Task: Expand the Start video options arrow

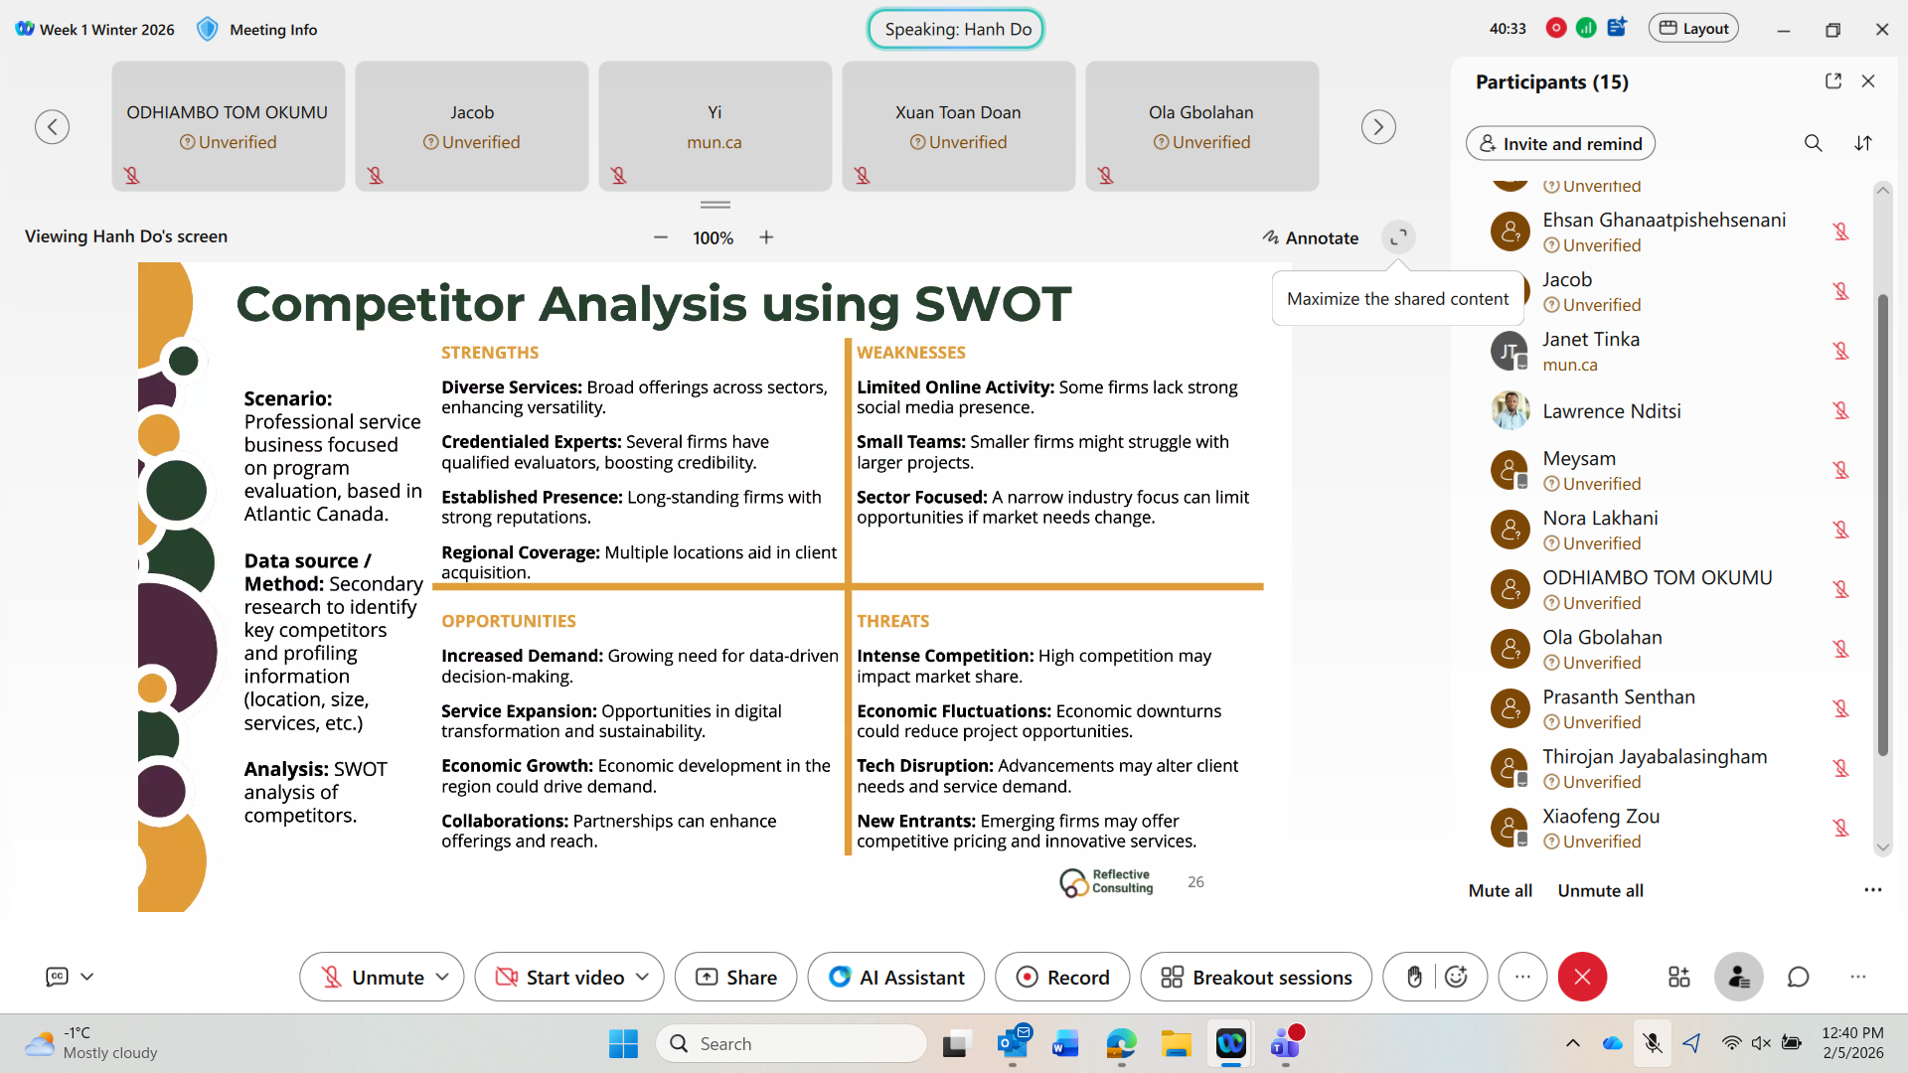Action: point(643,978)
